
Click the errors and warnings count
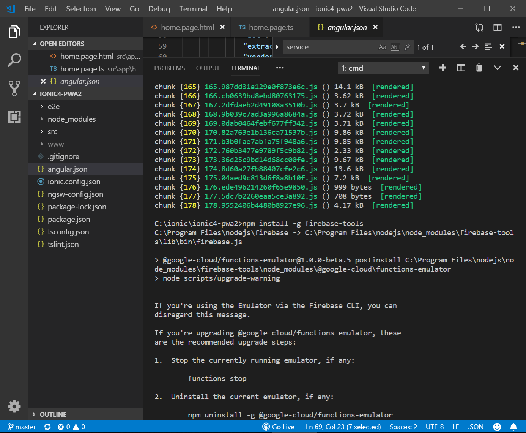71,427
